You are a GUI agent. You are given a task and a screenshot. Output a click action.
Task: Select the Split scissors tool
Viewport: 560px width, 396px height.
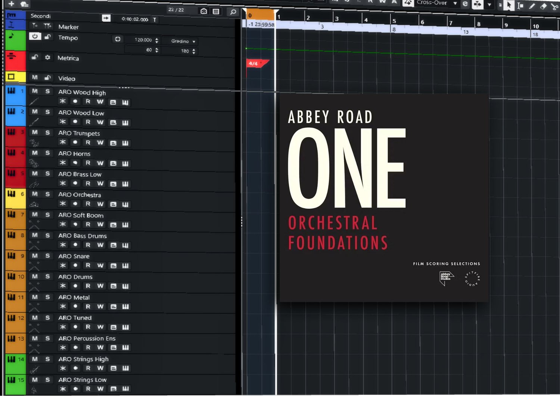click(x=555, y=7)
